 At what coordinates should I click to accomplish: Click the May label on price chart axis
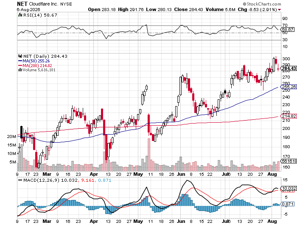point(138,174)
